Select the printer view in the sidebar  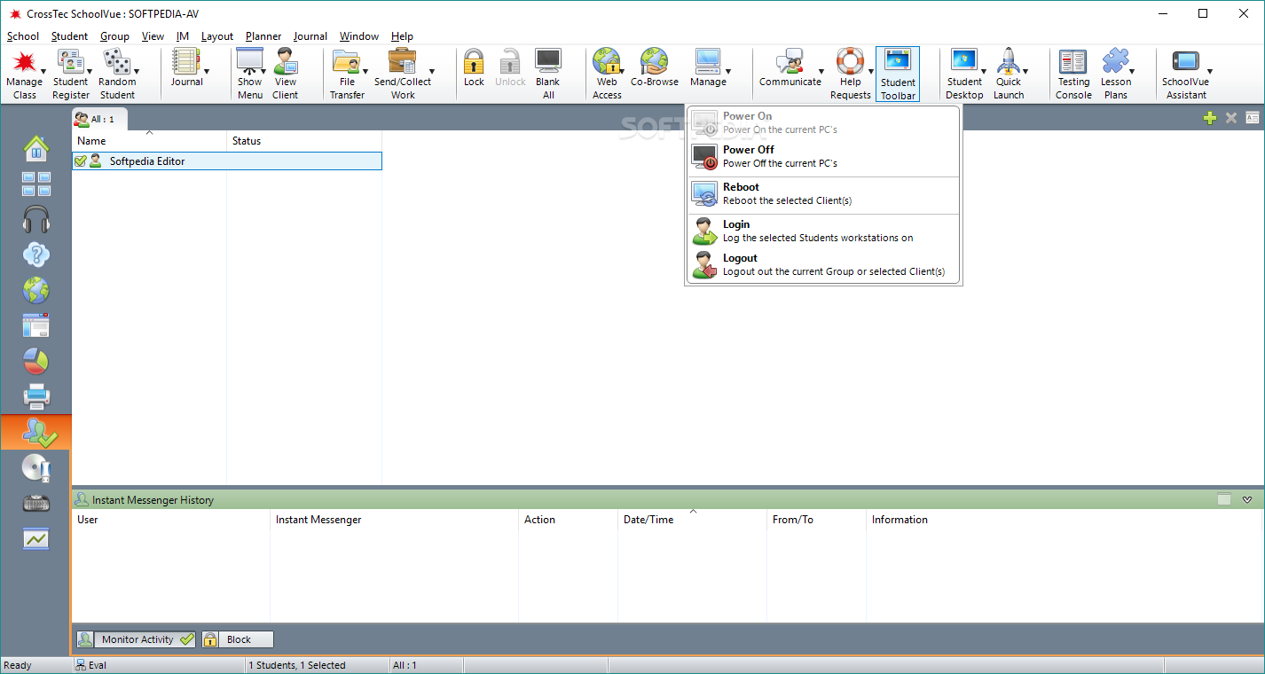(36, 396)
